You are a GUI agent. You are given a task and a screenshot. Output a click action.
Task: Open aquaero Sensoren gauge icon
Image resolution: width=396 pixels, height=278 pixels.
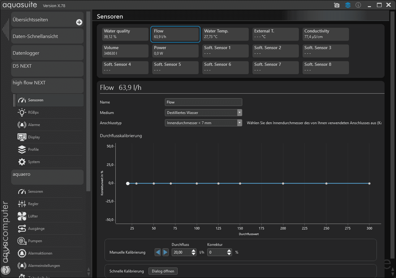pyautogui.click(x=22, y=192)
